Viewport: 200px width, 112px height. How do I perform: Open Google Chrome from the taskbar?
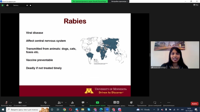pyautogui.click(x=64, y=110)
